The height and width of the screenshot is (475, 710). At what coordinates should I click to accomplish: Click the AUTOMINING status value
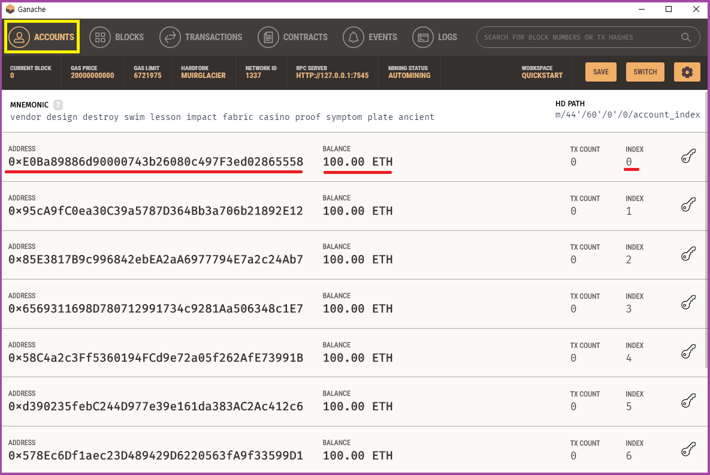(x=409, y=76)
